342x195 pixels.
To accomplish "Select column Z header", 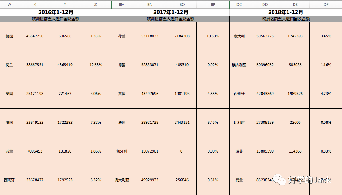I will click(x=96, y=4).
